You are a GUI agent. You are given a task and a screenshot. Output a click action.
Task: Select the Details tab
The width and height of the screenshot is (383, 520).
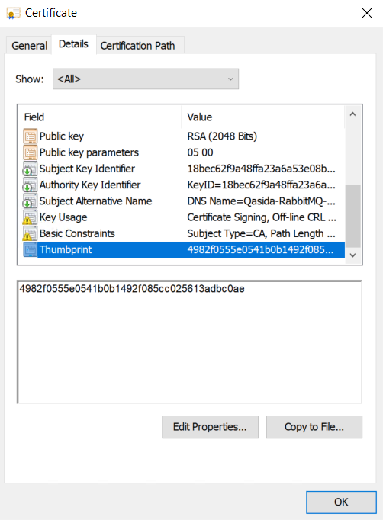[74, 43]
